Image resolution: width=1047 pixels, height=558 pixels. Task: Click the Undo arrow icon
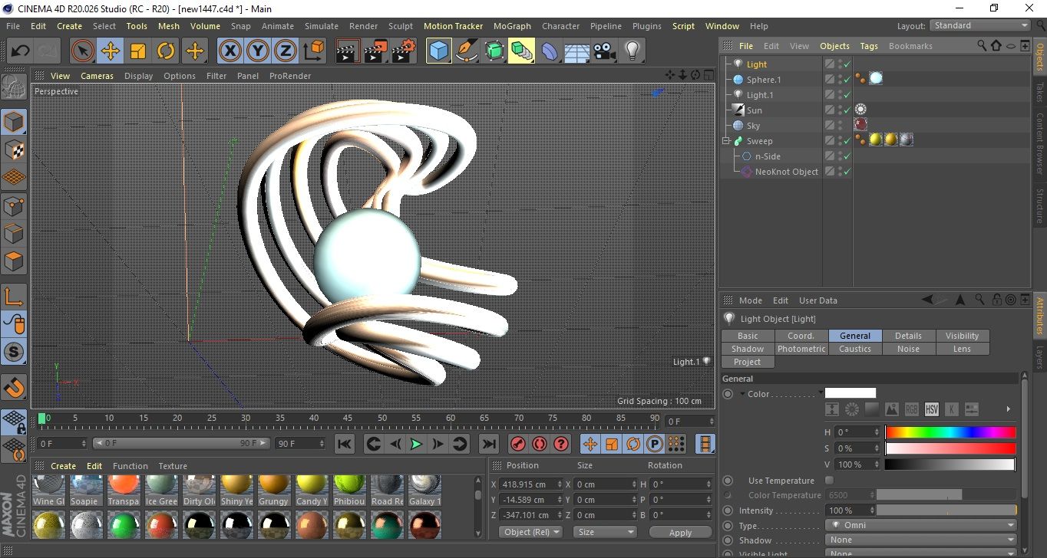21,51
